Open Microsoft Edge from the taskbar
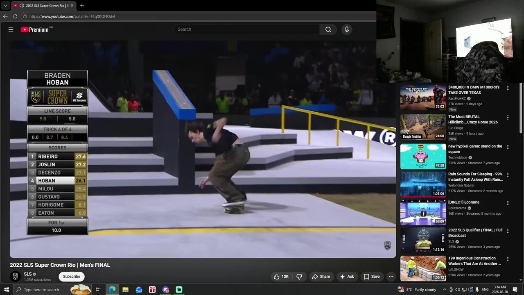524x295 pixels. pos(112,290)
